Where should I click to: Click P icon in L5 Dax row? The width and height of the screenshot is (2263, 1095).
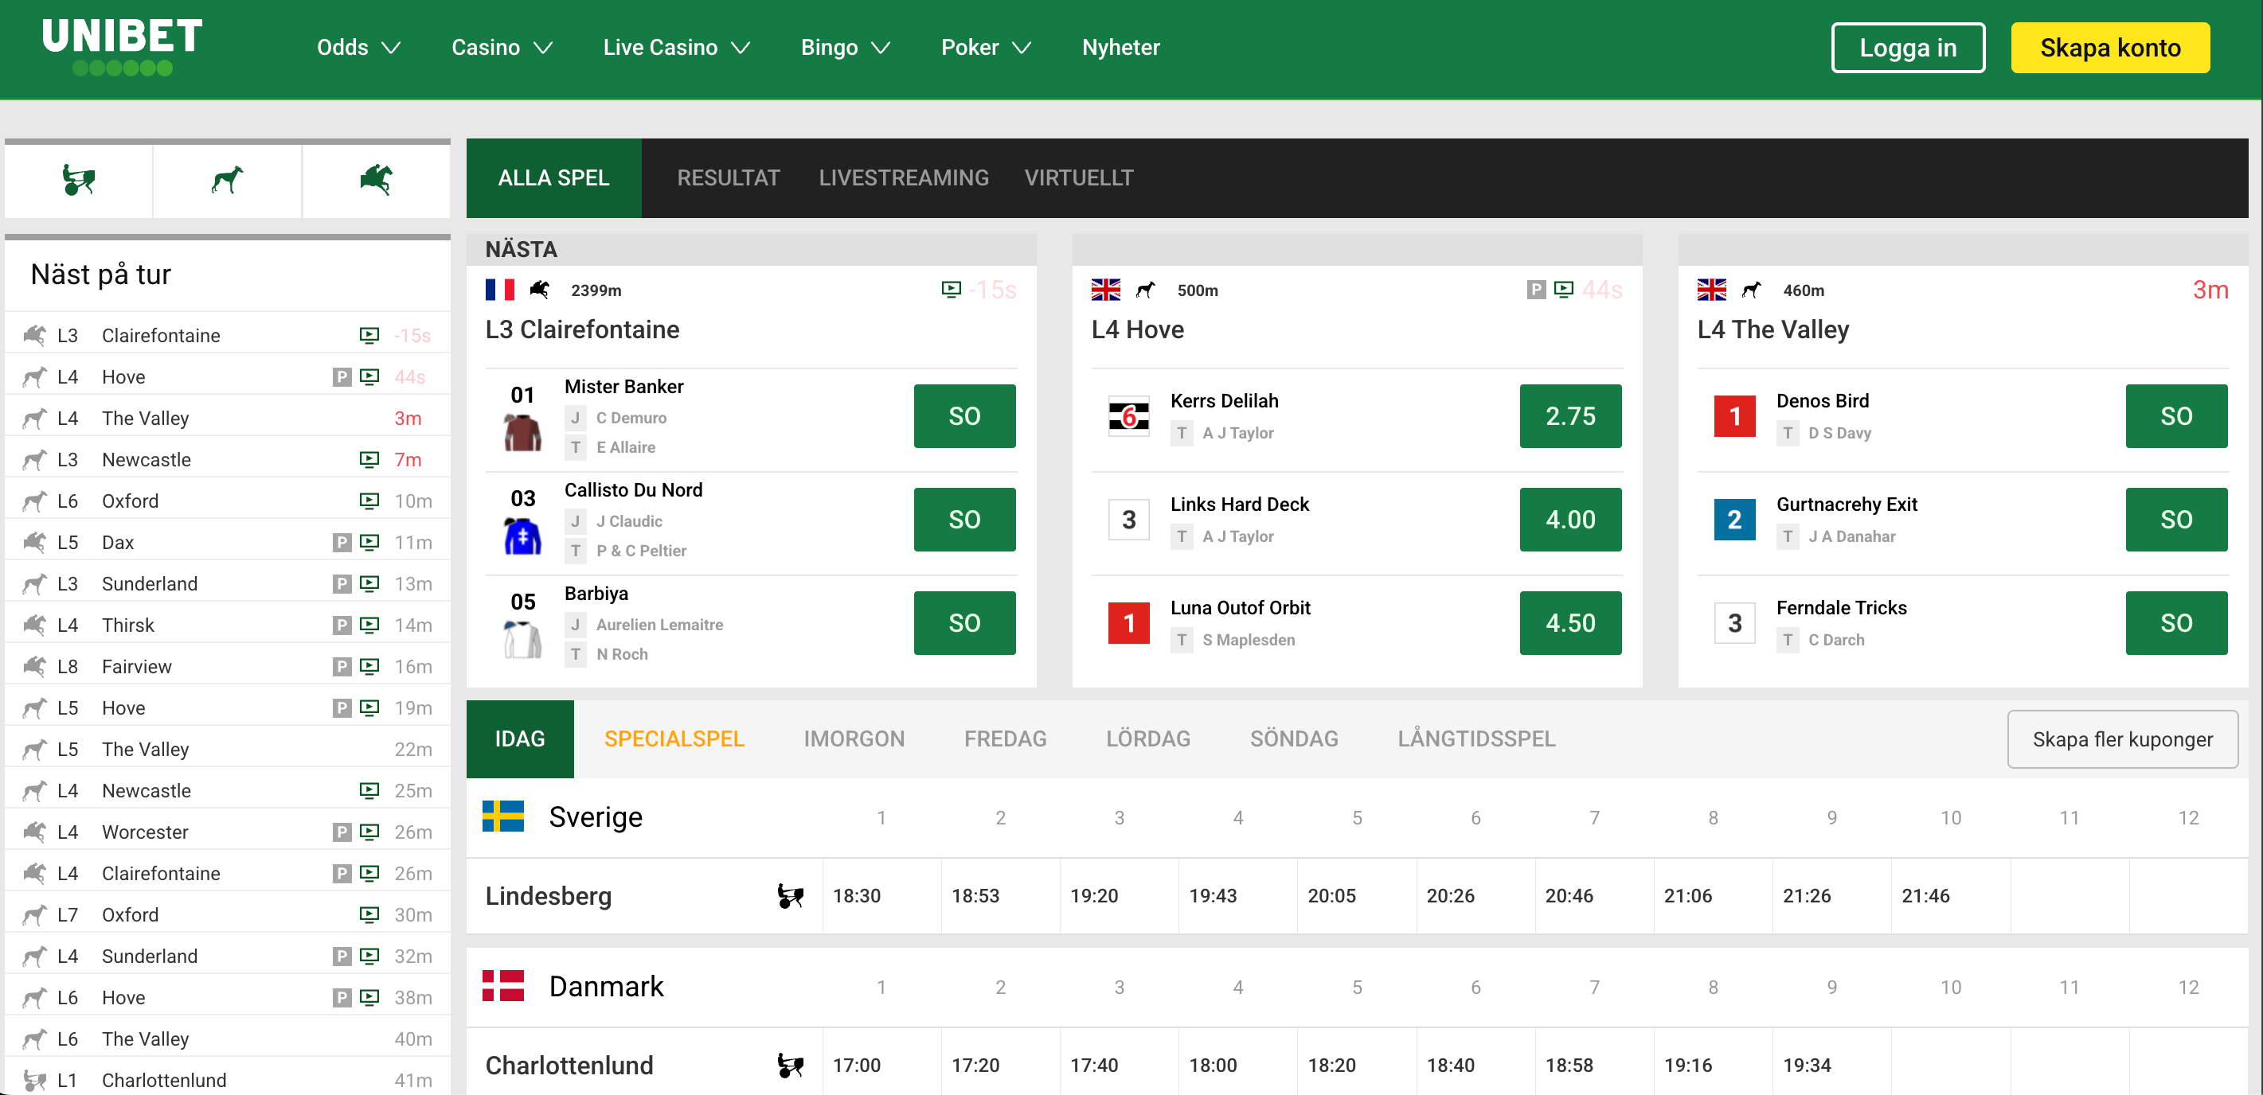[342, 542]
